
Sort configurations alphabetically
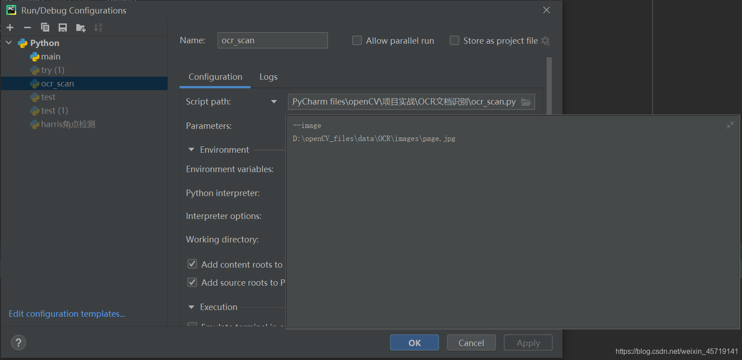[98, 27]
